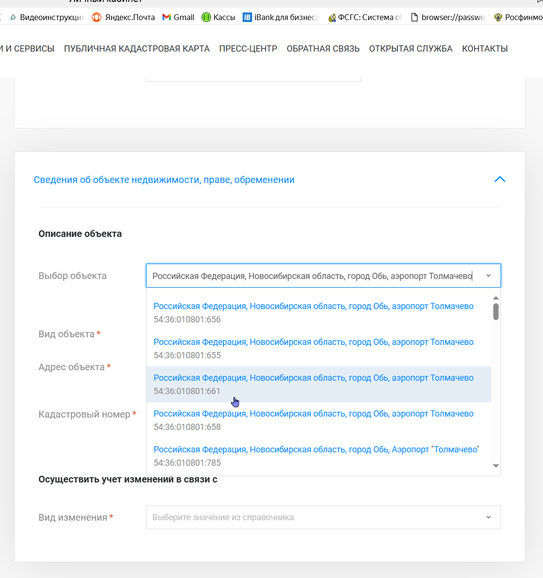Open the browser://passwords bookmark icon
This screenshot has height=578, width=543.
click(415, 17)
